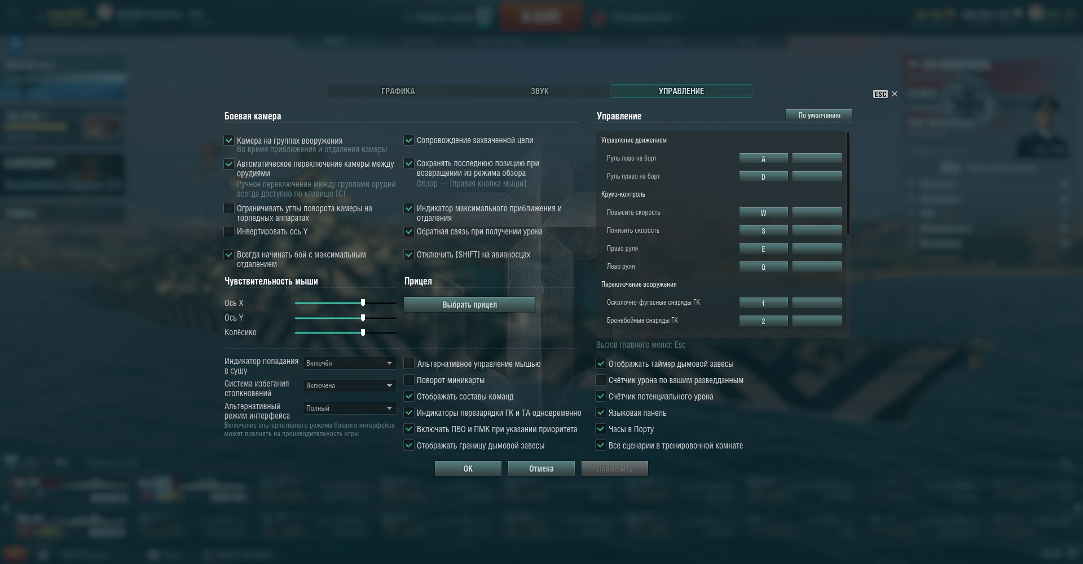The height and width of the screenshot is (564, 1083).
Task: Select the УПРАВЛЕНИЕ tab
Action: (681, 91)
